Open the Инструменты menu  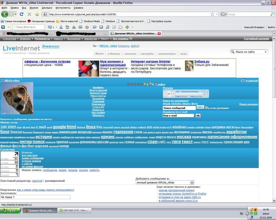[x=63, y=8]
